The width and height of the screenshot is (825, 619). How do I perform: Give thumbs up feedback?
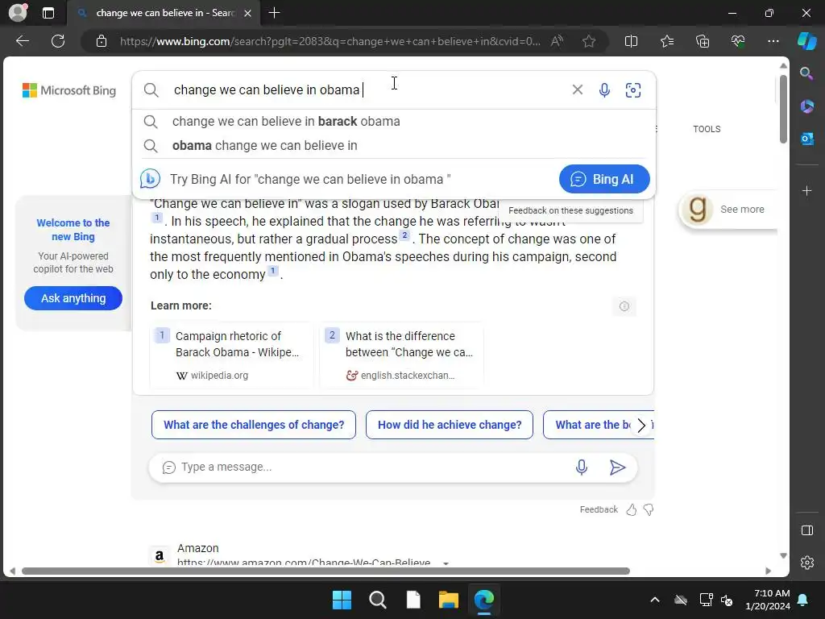point(632,509)
